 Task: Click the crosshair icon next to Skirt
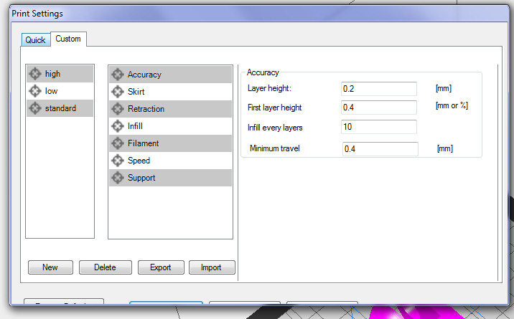click(x=117, y=92)
